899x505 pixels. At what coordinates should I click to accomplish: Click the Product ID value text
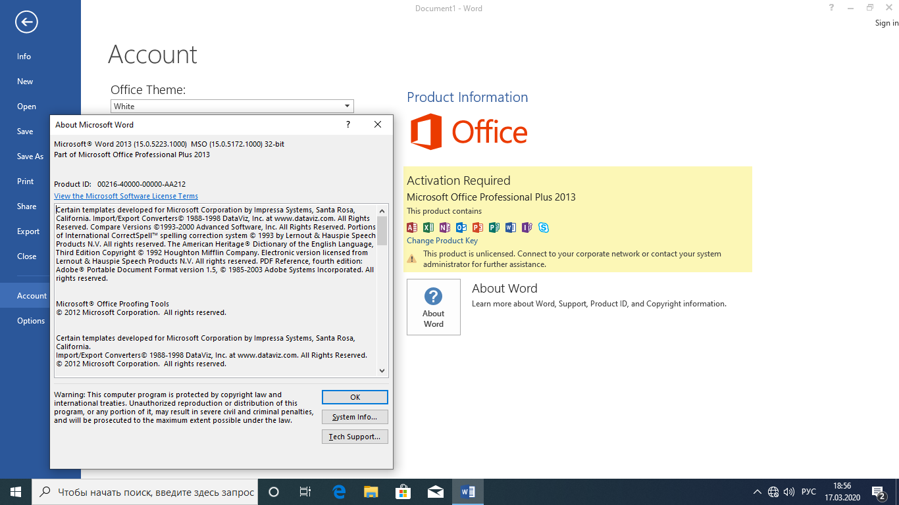click(x=141, y=184)
